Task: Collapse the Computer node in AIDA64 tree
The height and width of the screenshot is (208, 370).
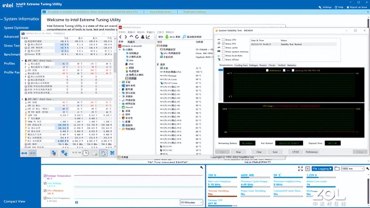Action: [x=120, y=50]
